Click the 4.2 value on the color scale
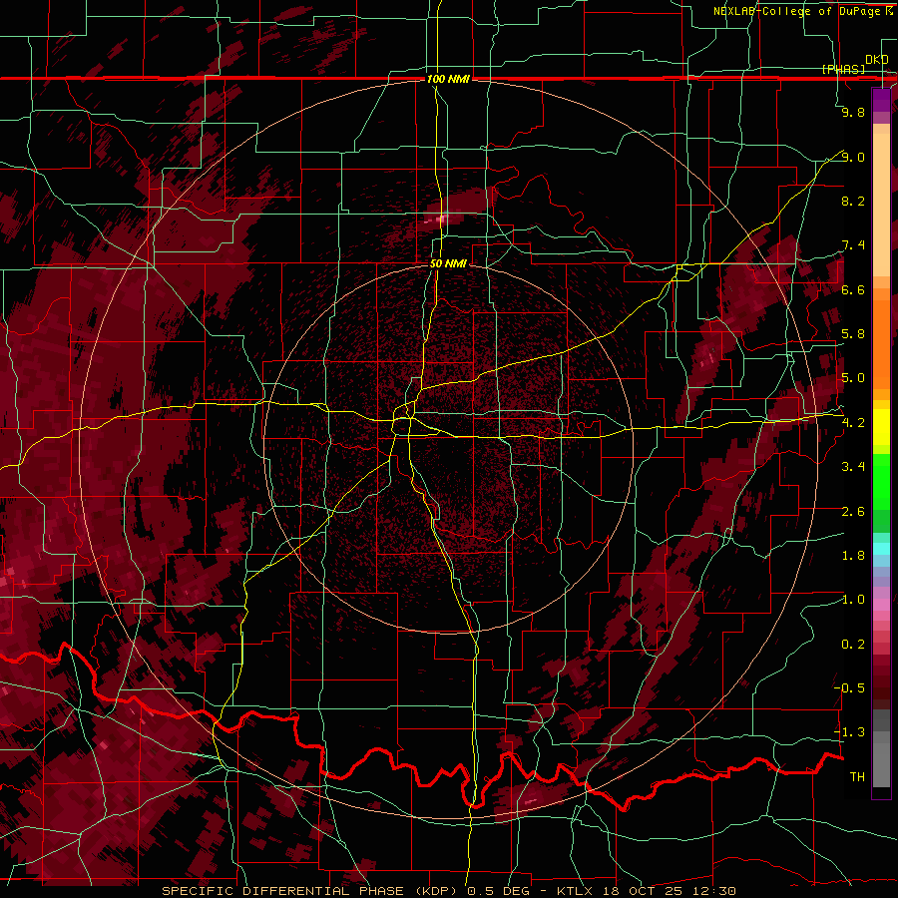The image size is (898, 898). pos(853,423)
